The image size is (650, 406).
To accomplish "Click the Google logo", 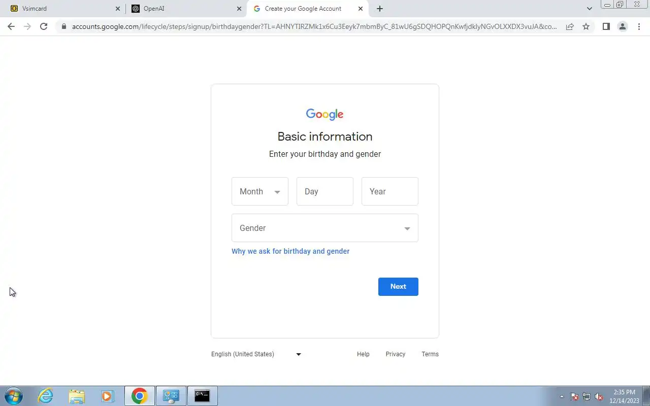I will (x=325, y=114).
